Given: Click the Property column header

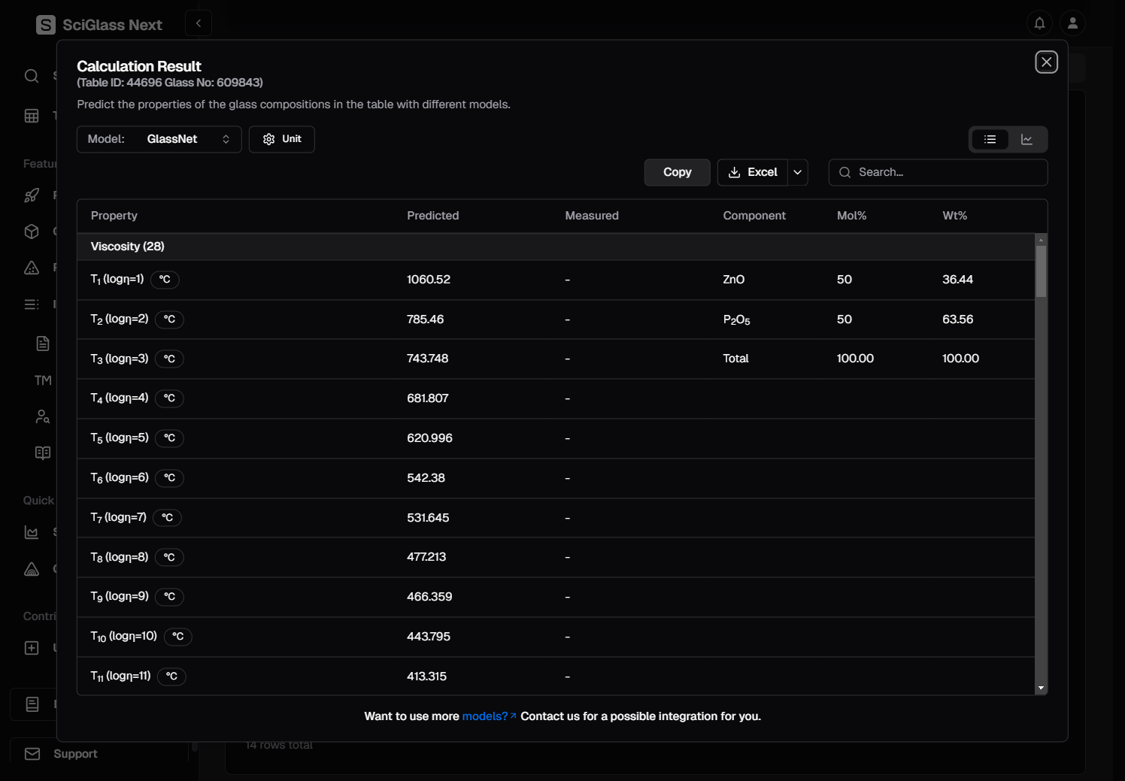Looking at the screenshot, I should [x=114, y=216].
